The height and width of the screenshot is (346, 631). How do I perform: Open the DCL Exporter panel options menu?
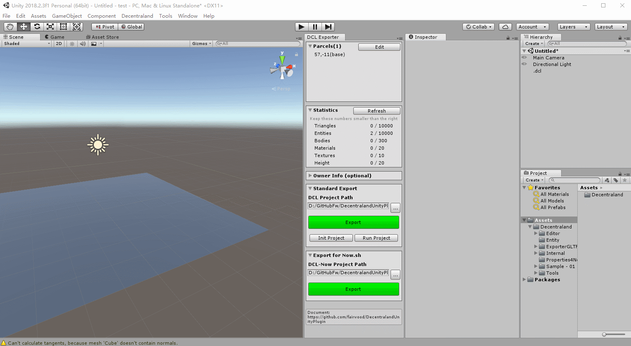click(399, 38)
